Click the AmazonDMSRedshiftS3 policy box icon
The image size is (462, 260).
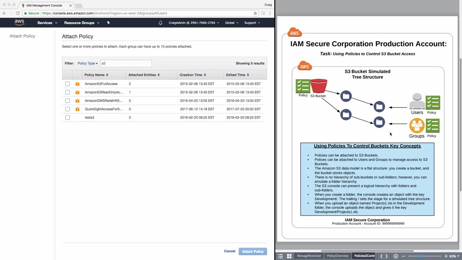pos(77,101)
